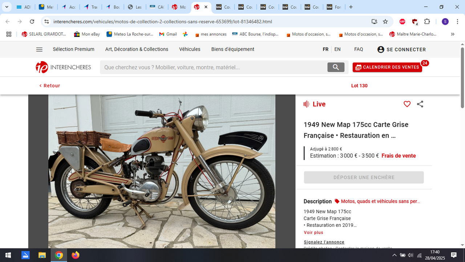Screen dimensions: 465x262
Task: Click the Lot 130 label
Action: 359,86
